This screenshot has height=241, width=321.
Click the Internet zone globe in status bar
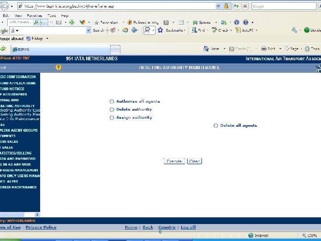251,236
